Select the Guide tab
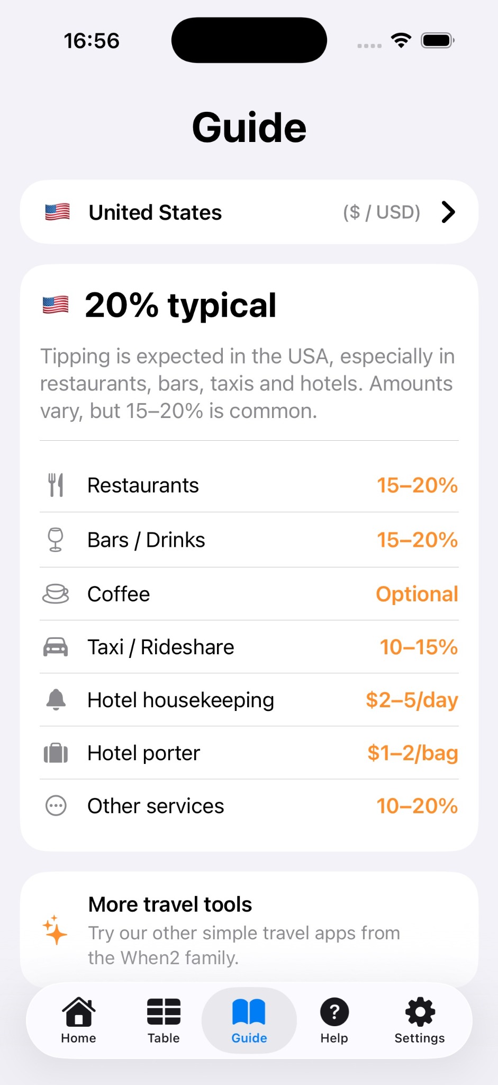Viewport: 498px width, 1085px height. pyautogui.click(x=249, y=1020)
